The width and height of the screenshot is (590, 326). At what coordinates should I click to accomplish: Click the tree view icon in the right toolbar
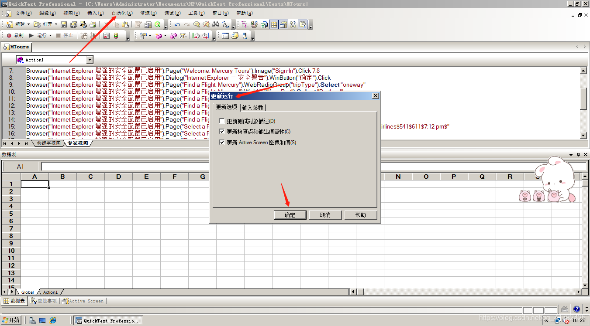click(245, 24)
